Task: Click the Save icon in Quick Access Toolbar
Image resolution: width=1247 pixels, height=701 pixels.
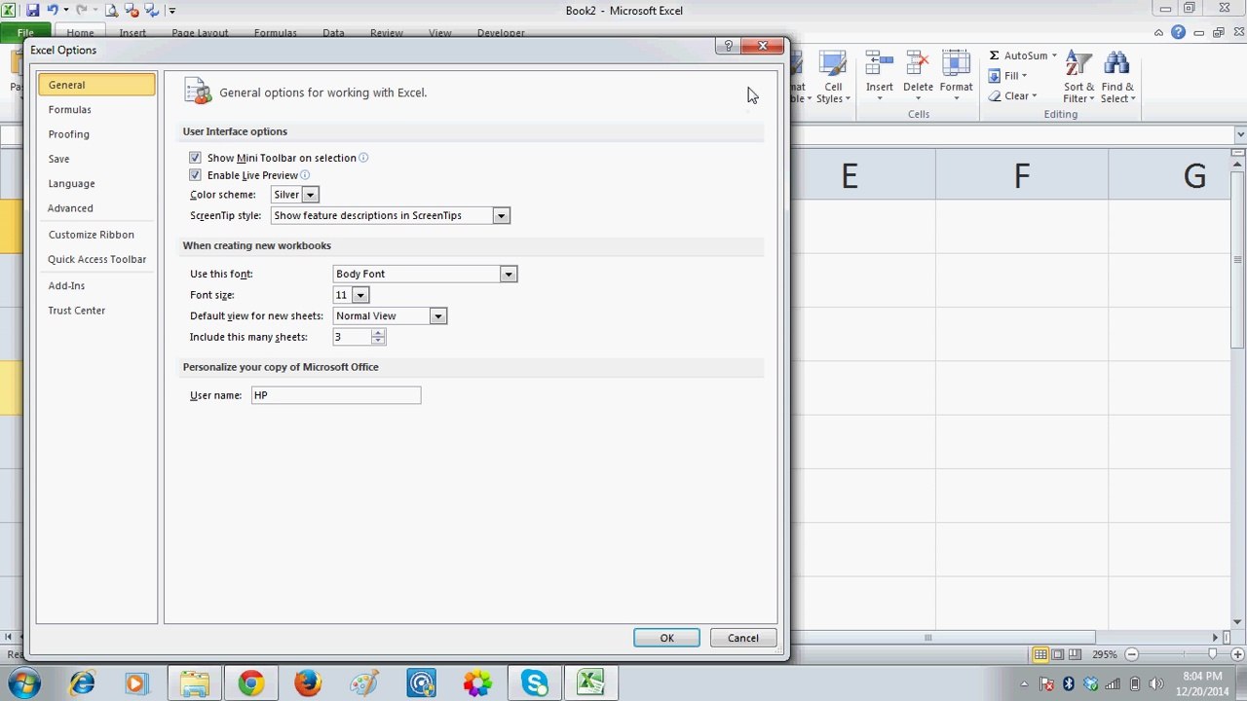Action: click(32, 11)
